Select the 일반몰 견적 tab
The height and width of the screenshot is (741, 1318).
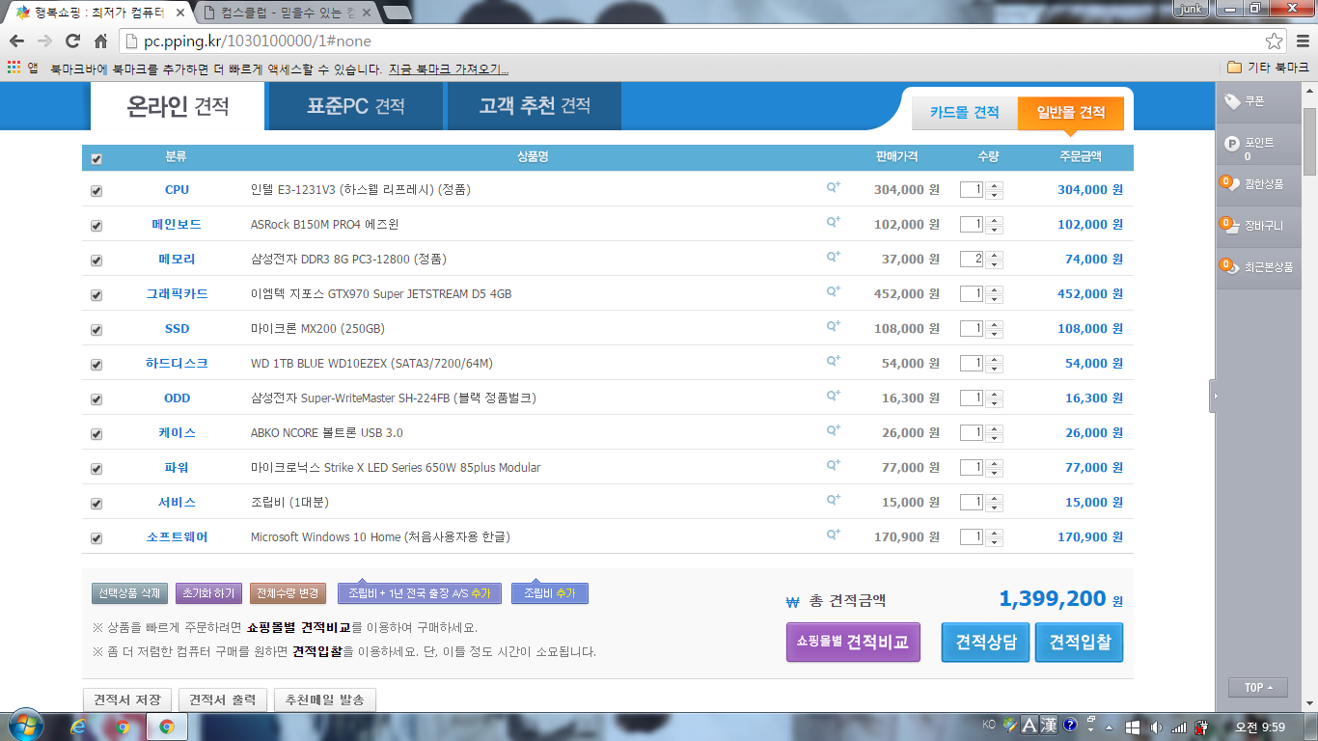pyautogui.click(x=1071, y=113)
